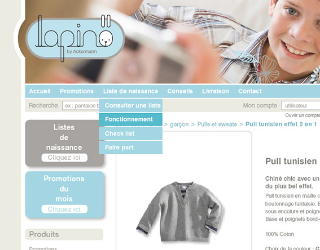Select Fonctionnement in the dropdown
The width and height of the screenshot is (320, 250).
(130, 119)
